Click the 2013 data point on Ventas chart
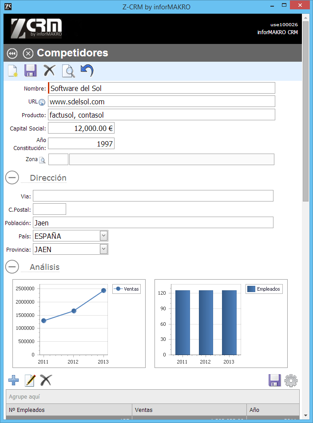Screen dimensions: 313x423 tap(103, 291)
